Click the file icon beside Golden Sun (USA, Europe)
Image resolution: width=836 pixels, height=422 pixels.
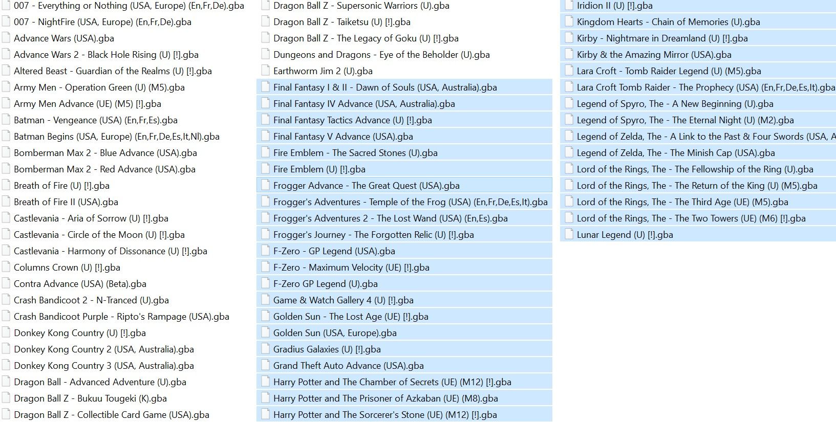[x=265, y=332]
